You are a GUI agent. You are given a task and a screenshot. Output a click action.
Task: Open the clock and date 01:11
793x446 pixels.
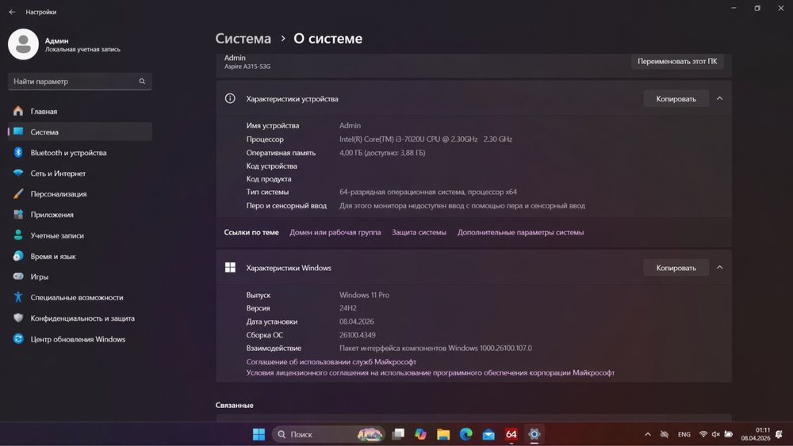756,434
